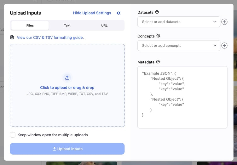Open the CSV & TSV formatting guide link
The image size is (237, 165).
pyautogui.click(x=50, y=37)
